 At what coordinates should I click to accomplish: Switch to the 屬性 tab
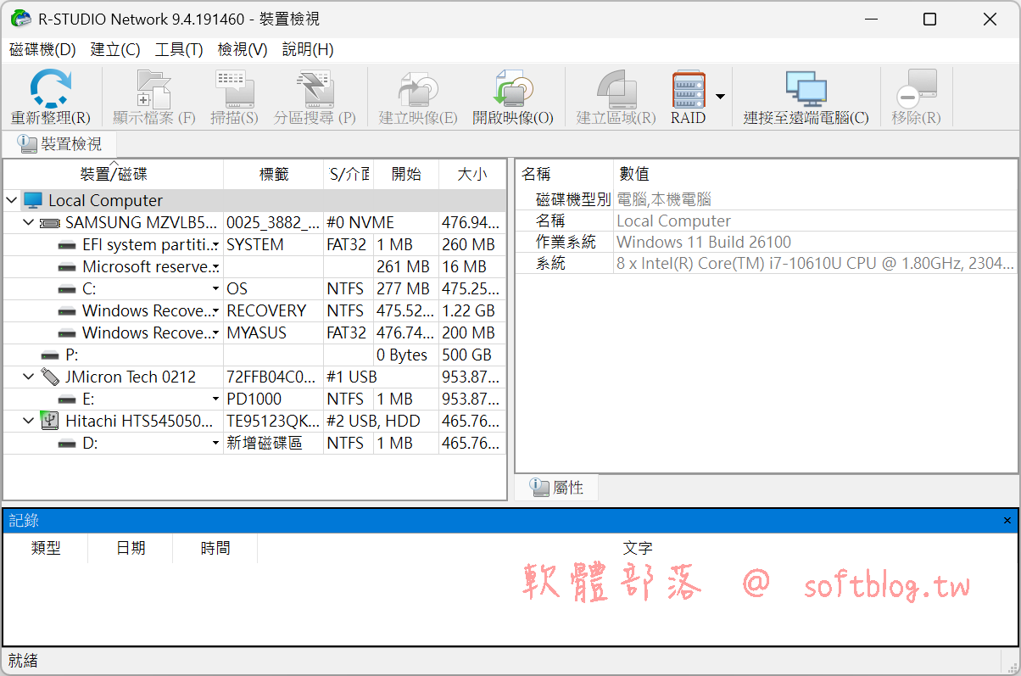tap(556, 488)
